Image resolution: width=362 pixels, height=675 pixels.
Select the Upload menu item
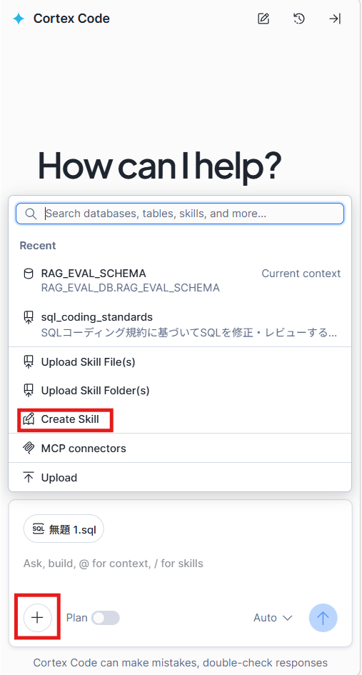[180, 477]
